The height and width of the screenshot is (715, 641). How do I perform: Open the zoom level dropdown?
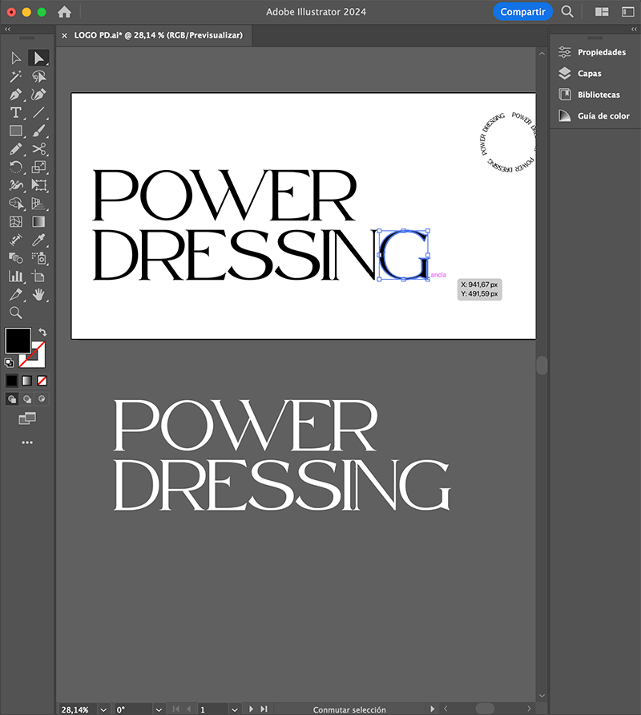pyautogui.click(x=103, y=709)
